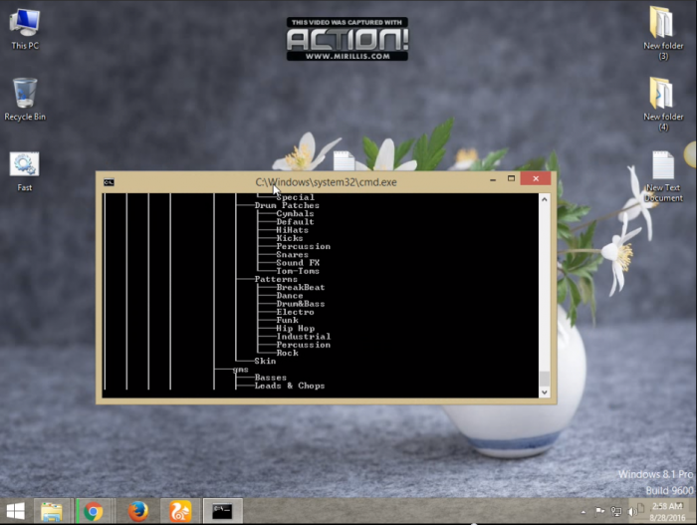This screenshot has height=525, width=697.
Task: Click the 'Skin' entry
Action: point(265,361)
